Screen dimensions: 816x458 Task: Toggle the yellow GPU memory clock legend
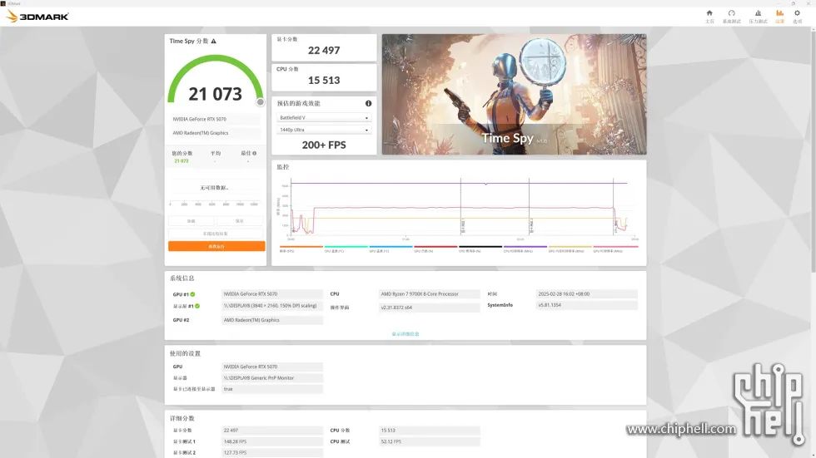(x=570, y=249)
